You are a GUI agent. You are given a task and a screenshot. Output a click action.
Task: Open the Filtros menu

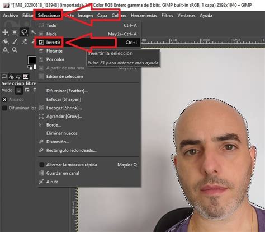tap(167, 16)
